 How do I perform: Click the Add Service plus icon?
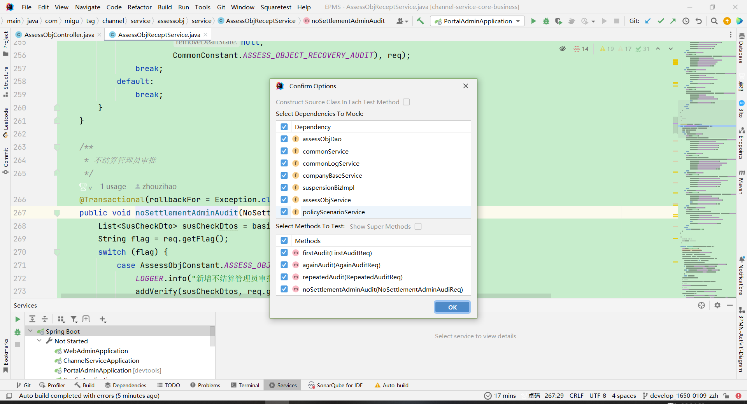point(103,319)
